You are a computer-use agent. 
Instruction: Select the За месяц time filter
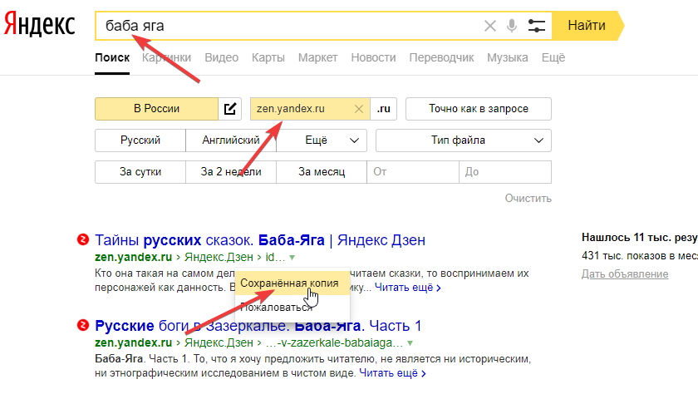(322, 172)
